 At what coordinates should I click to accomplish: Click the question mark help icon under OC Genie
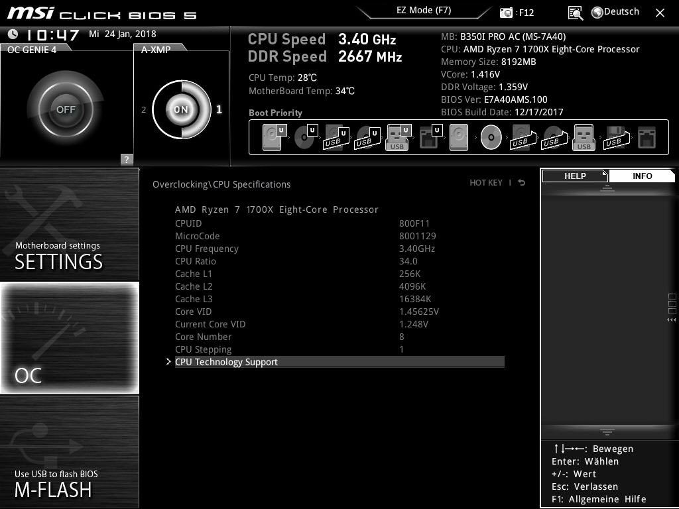tap(127, 159)
